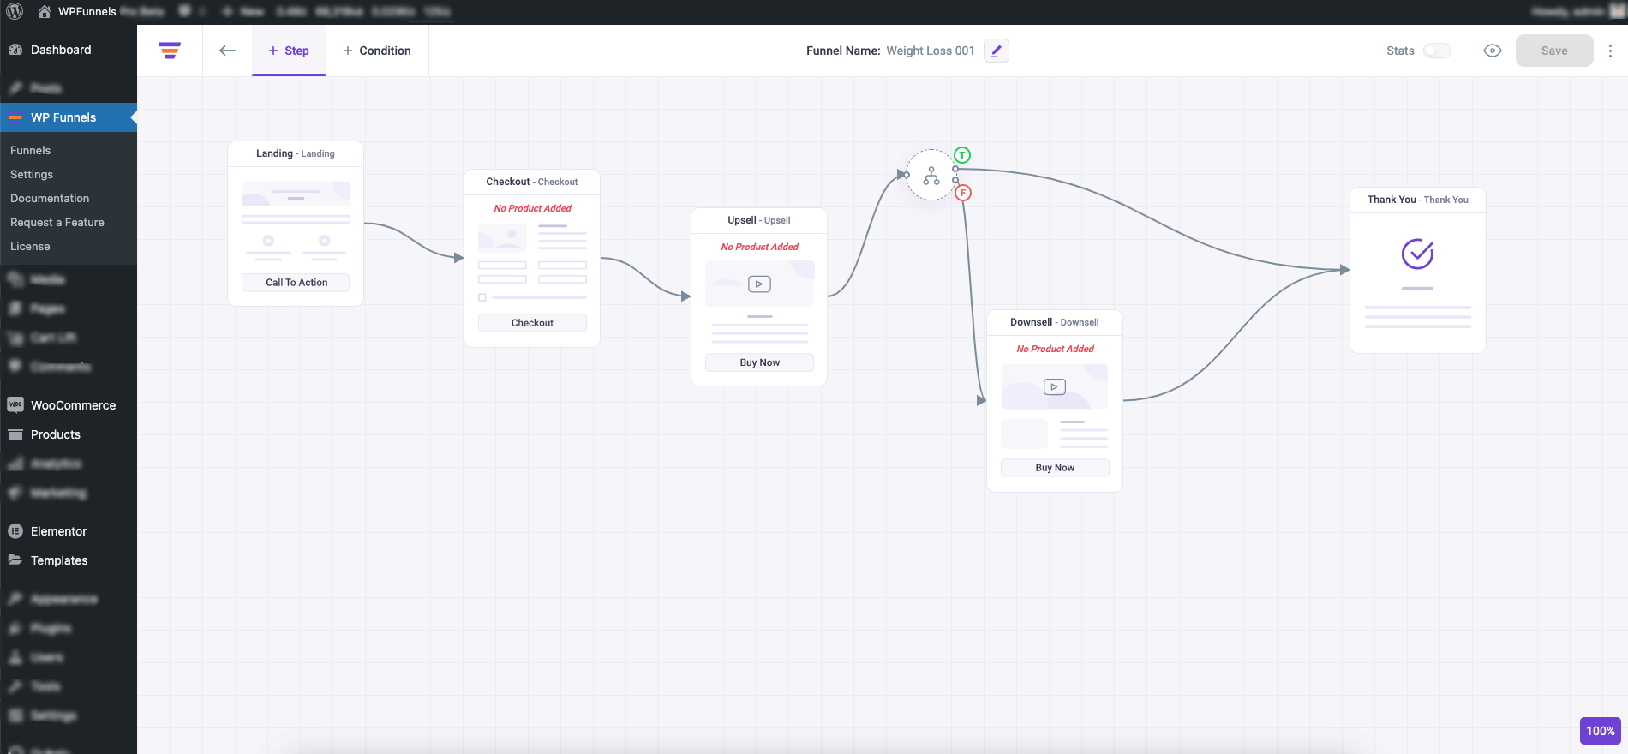Click the Save button

coord(1554,51)
